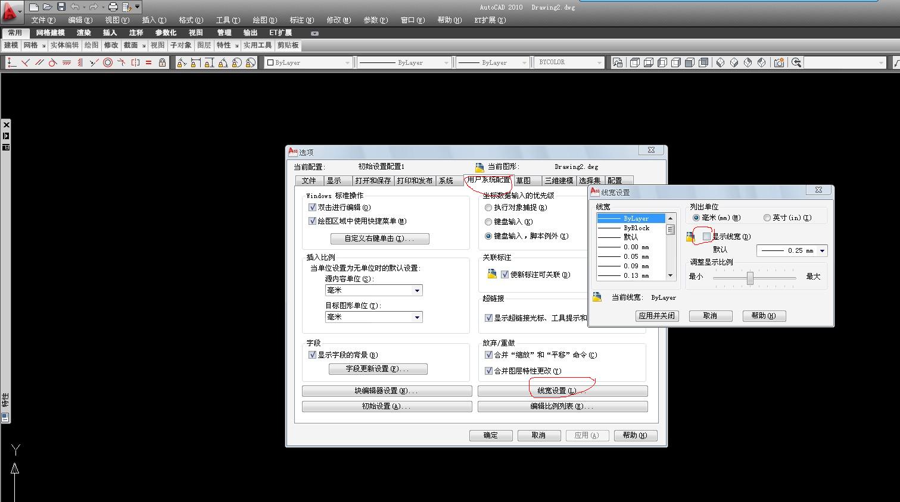
Task: Open the 文件 menu
Action: click(x=43, y=20)
